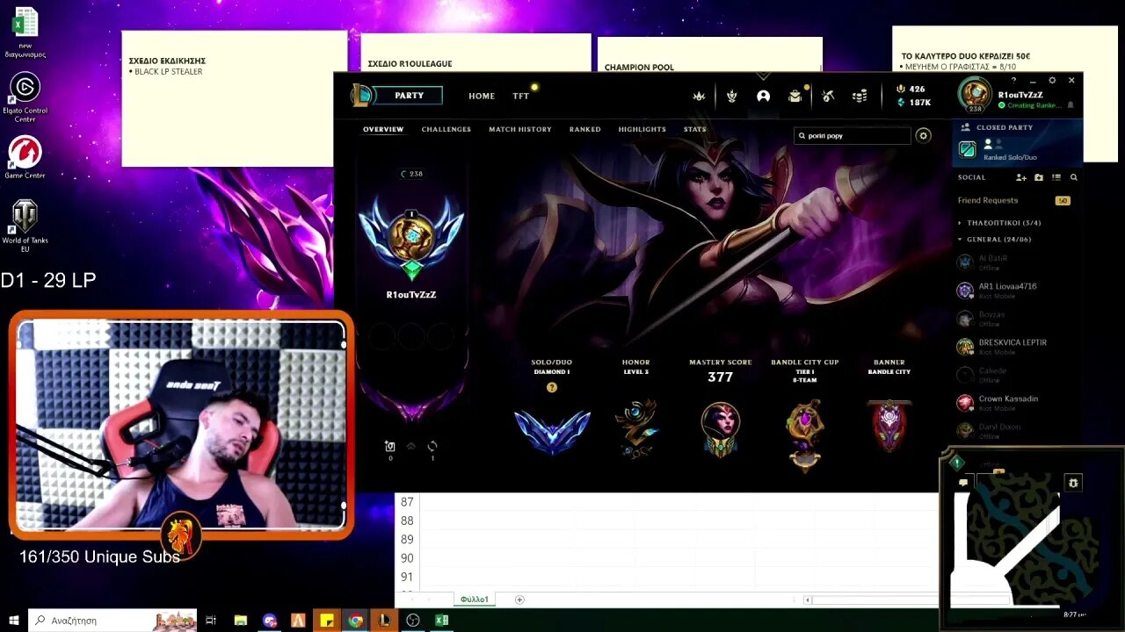
Task: Click the League client logo emblem
Action: pyautogui.click(x=360, y=95)
